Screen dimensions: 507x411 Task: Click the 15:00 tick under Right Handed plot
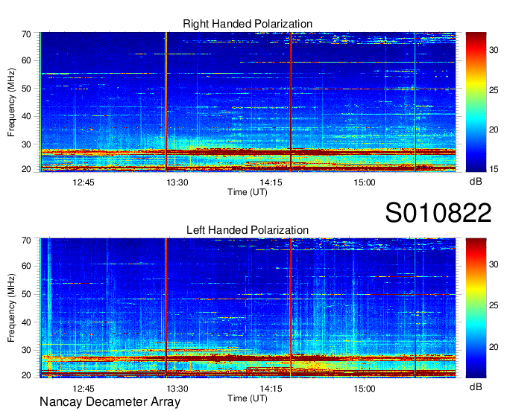pyautogui.click(x=365, y=182)
